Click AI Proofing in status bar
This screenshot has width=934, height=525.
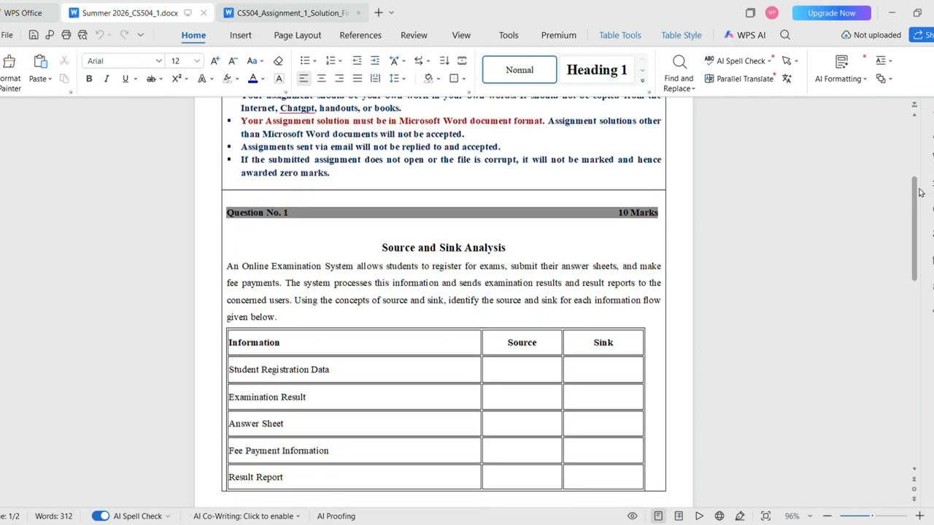coord(336,516)
